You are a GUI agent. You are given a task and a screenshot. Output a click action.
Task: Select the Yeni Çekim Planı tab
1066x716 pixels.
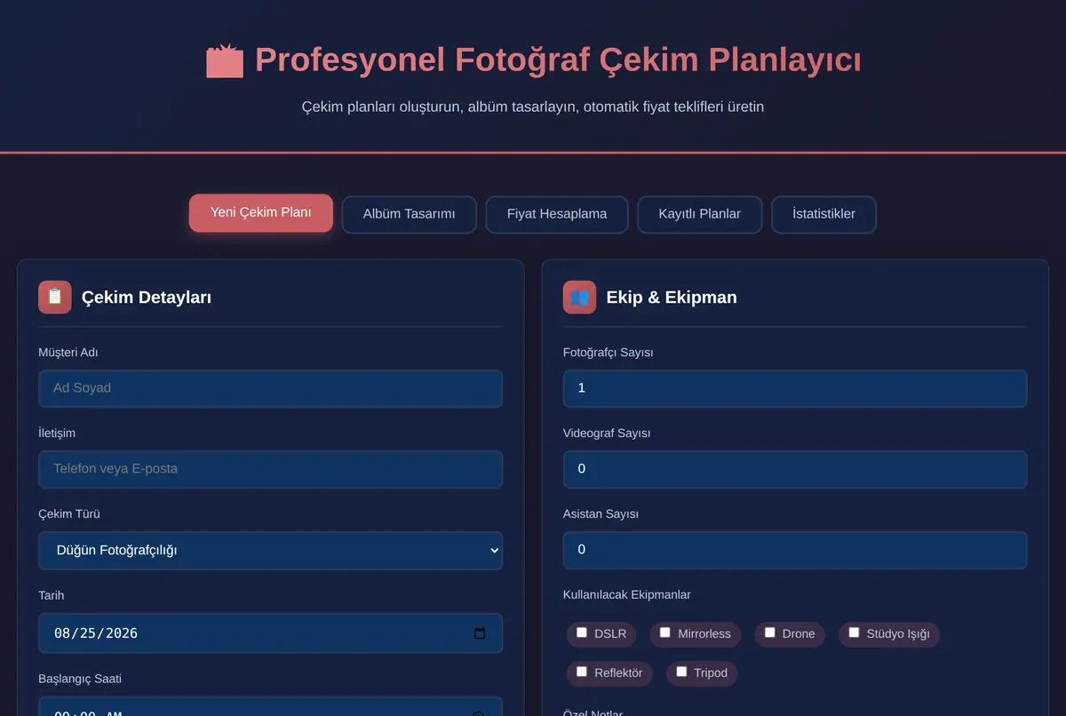click(x=261, y=213)
